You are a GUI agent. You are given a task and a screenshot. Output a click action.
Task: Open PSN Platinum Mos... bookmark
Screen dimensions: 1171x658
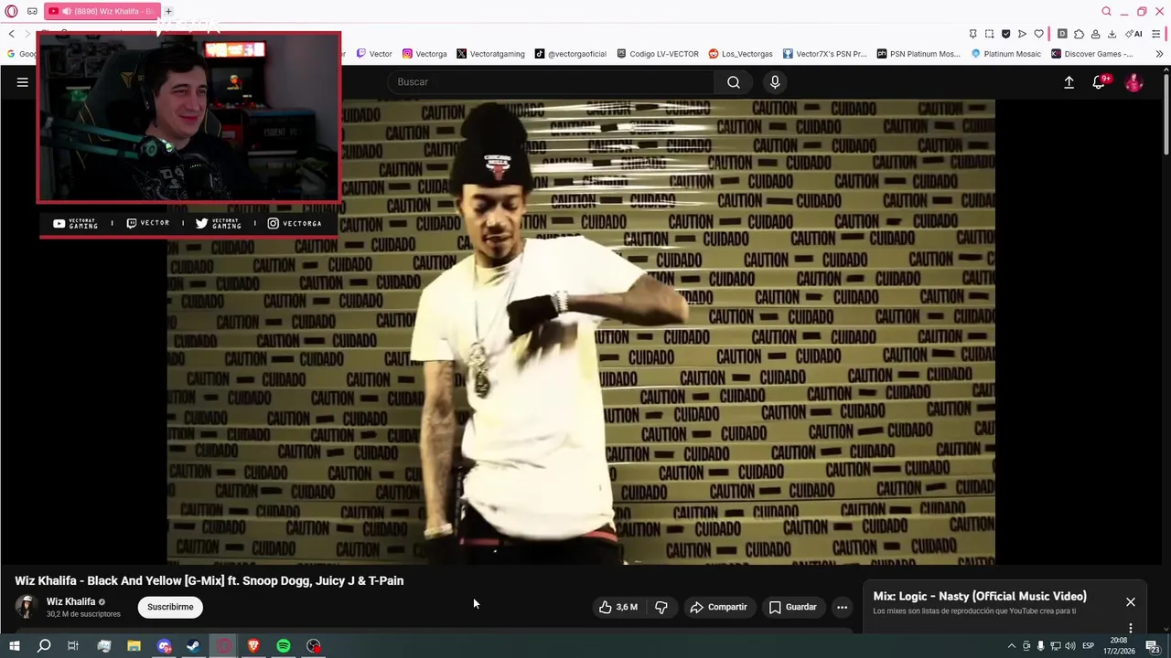point(919,54)
